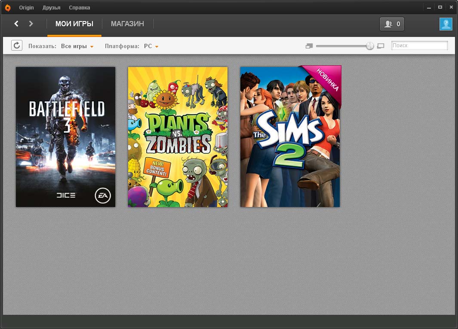
Task: Maximize the Origin window
Action: tap(440, 7)
